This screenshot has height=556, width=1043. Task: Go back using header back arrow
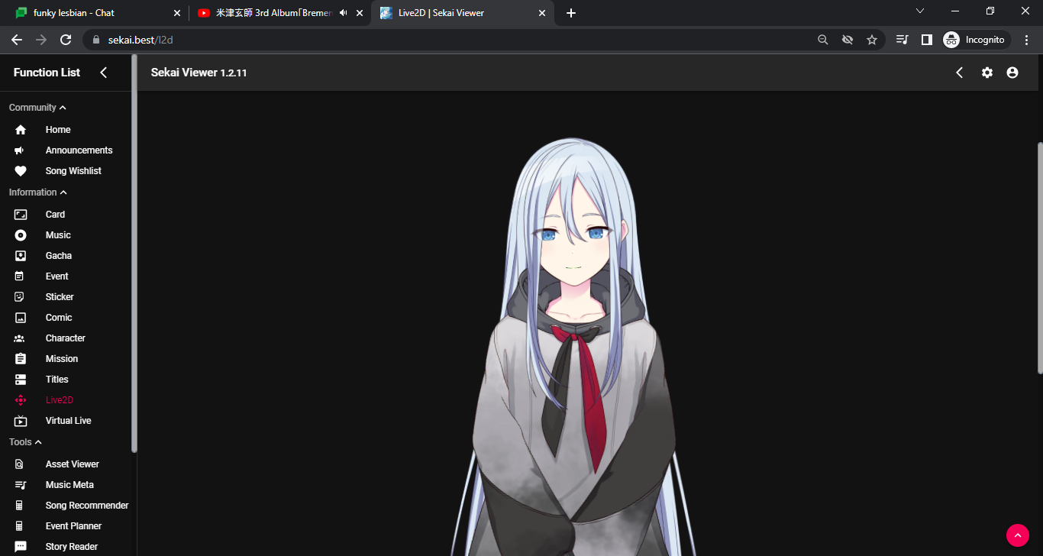tap(960, 73)
